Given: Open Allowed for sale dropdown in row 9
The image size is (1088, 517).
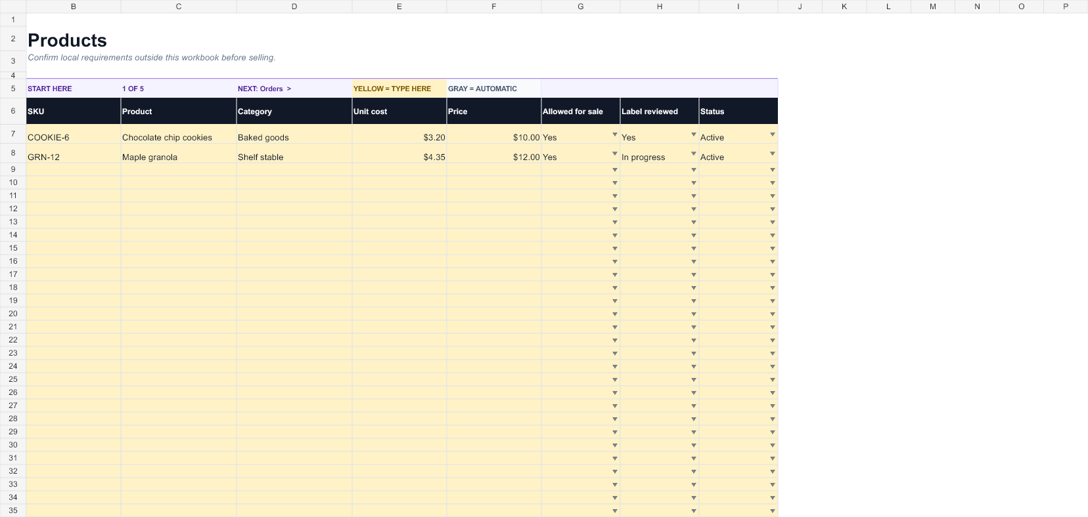Looking at the screenshot, I should 615,170.
